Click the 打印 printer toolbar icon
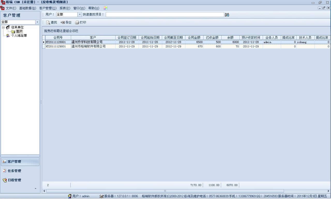This screenshot has height=199, width=331. pos(77,23)
